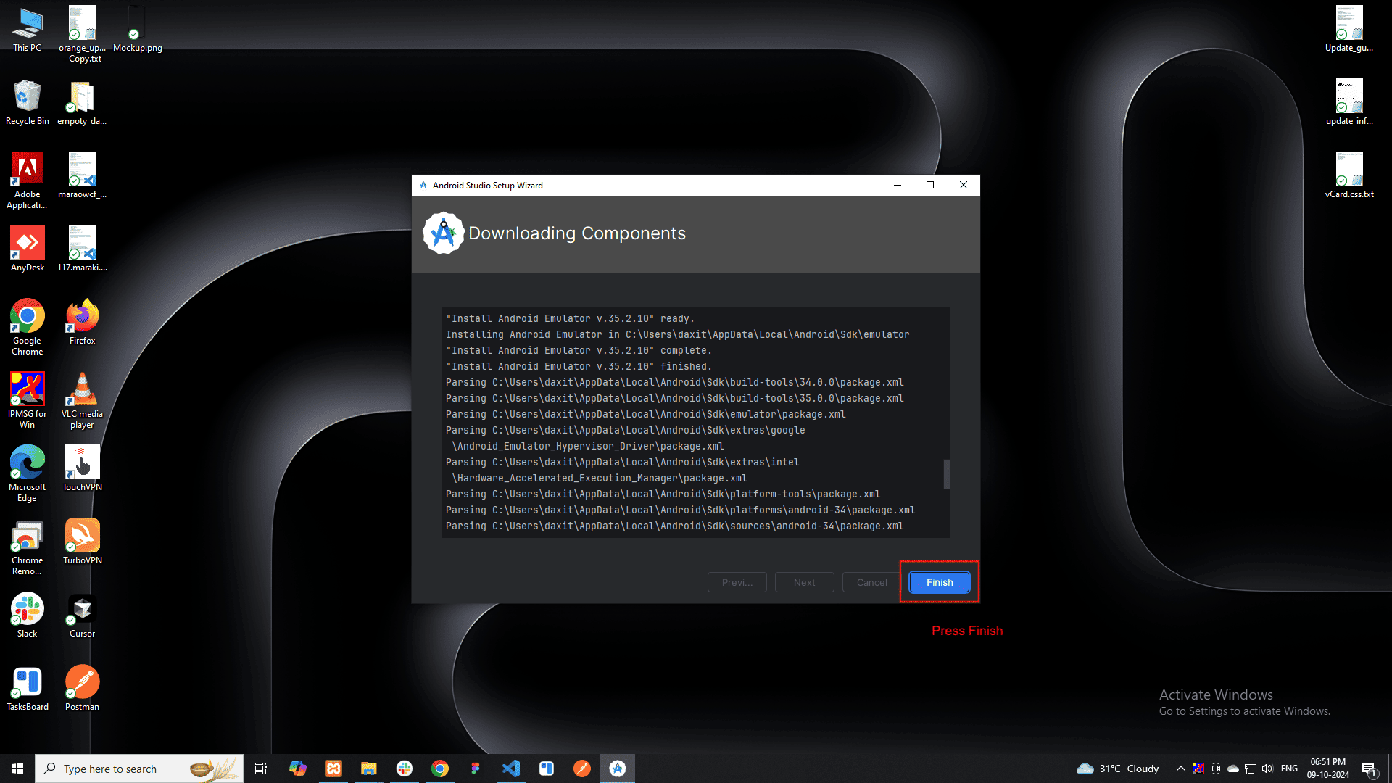Image resolution: width=1392 pixels, height=783 pixels.
Task: Click the Windows Start button
Action: [17, 768]
